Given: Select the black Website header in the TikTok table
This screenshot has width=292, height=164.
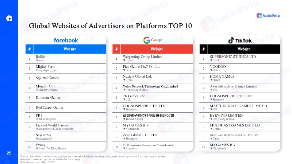Looking at the screenshot, I should (244, 49).
